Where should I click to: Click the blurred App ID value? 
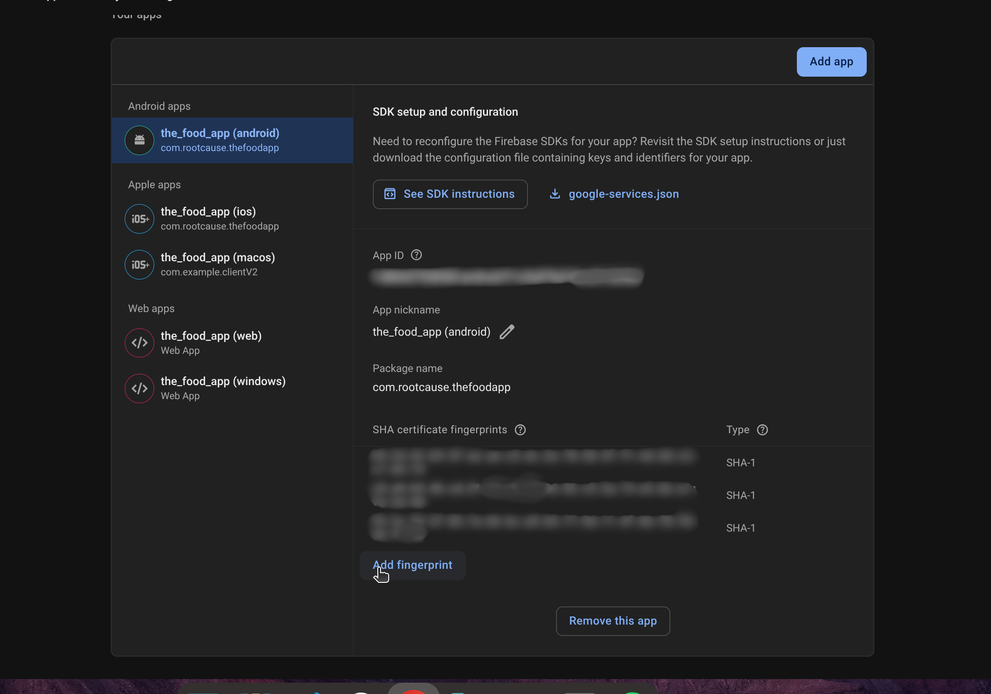507,277
